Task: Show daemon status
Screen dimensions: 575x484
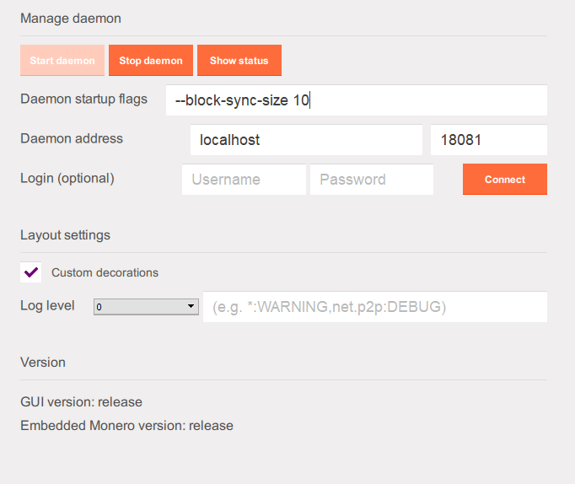Action: point(239,61)
